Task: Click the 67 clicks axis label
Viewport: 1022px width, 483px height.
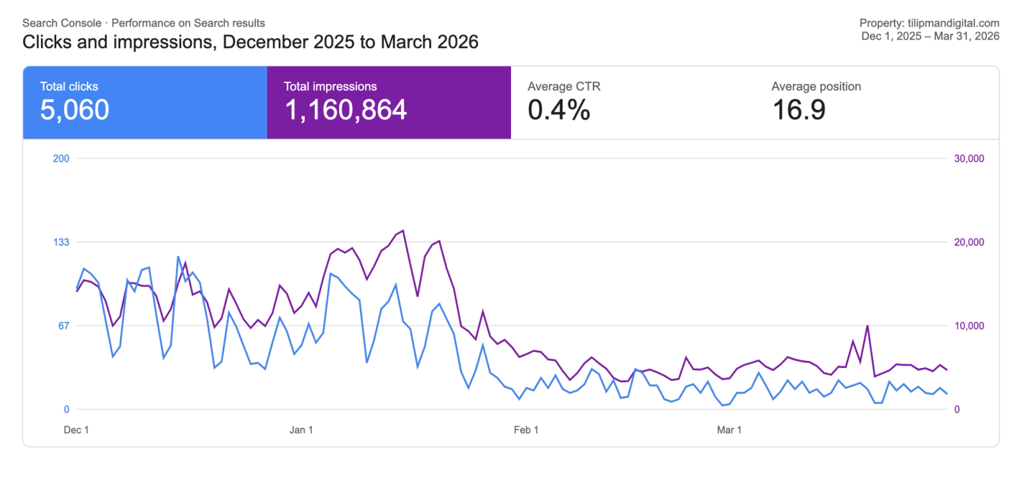Action: point(64,326)
